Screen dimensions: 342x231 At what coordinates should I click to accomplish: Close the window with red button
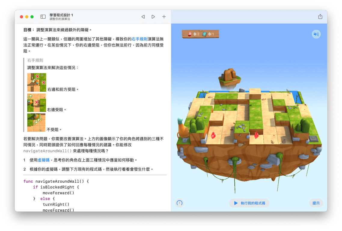(x=21, y=17)
